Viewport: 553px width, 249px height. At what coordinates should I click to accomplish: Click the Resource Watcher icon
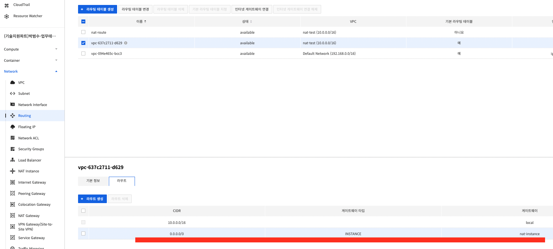pos(7,16)
